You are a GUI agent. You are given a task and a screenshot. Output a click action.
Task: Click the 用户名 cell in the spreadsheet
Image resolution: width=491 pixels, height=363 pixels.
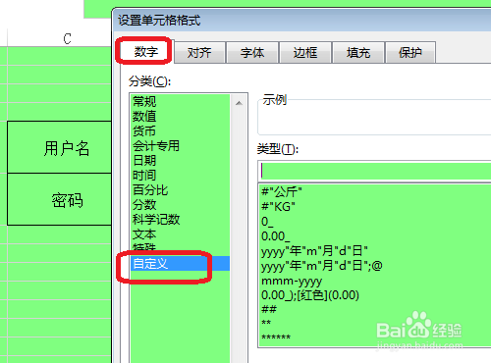click(59, 147)
